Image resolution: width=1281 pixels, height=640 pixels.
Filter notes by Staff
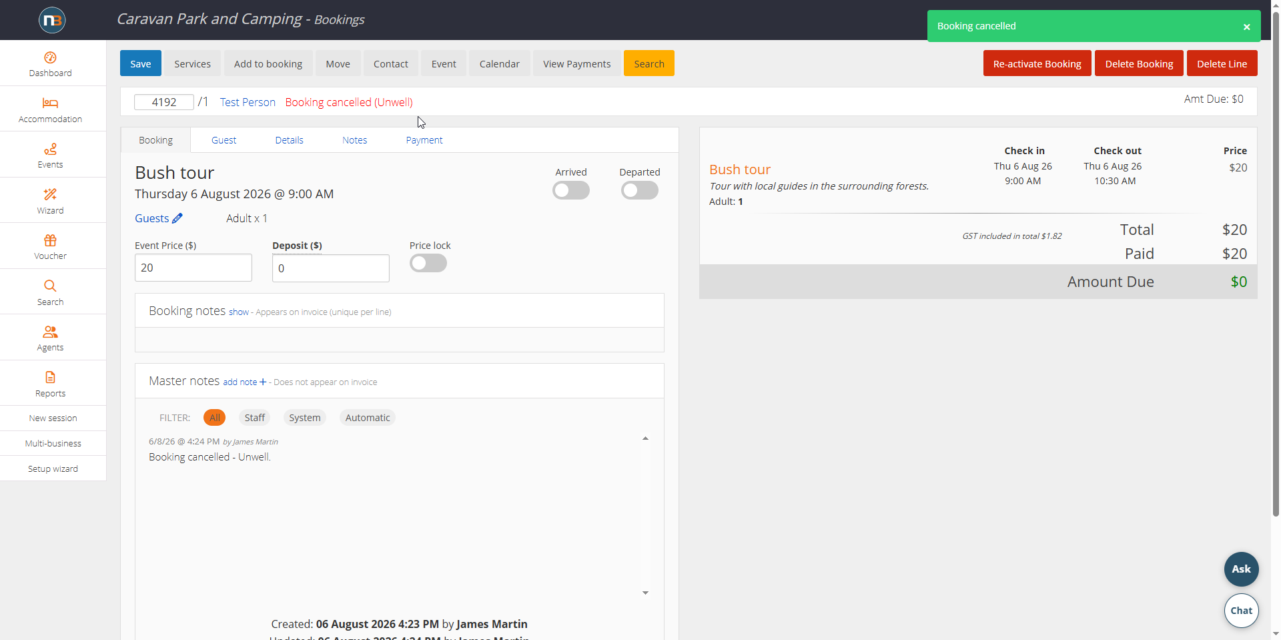tap(254, 418)
